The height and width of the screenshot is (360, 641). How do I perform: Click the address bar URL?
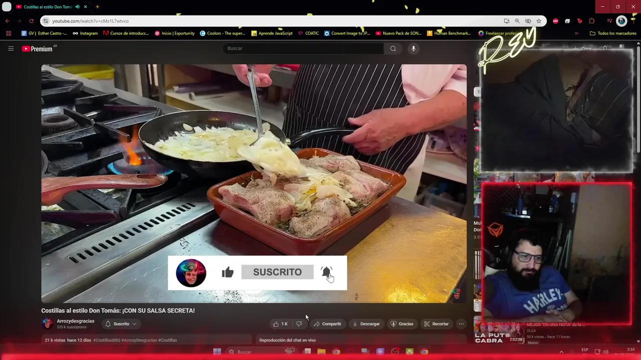[91, 21]
